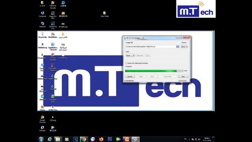Open the Windows Start button
This screenshot has width=252, height=142.
click(x=41, y=139)
